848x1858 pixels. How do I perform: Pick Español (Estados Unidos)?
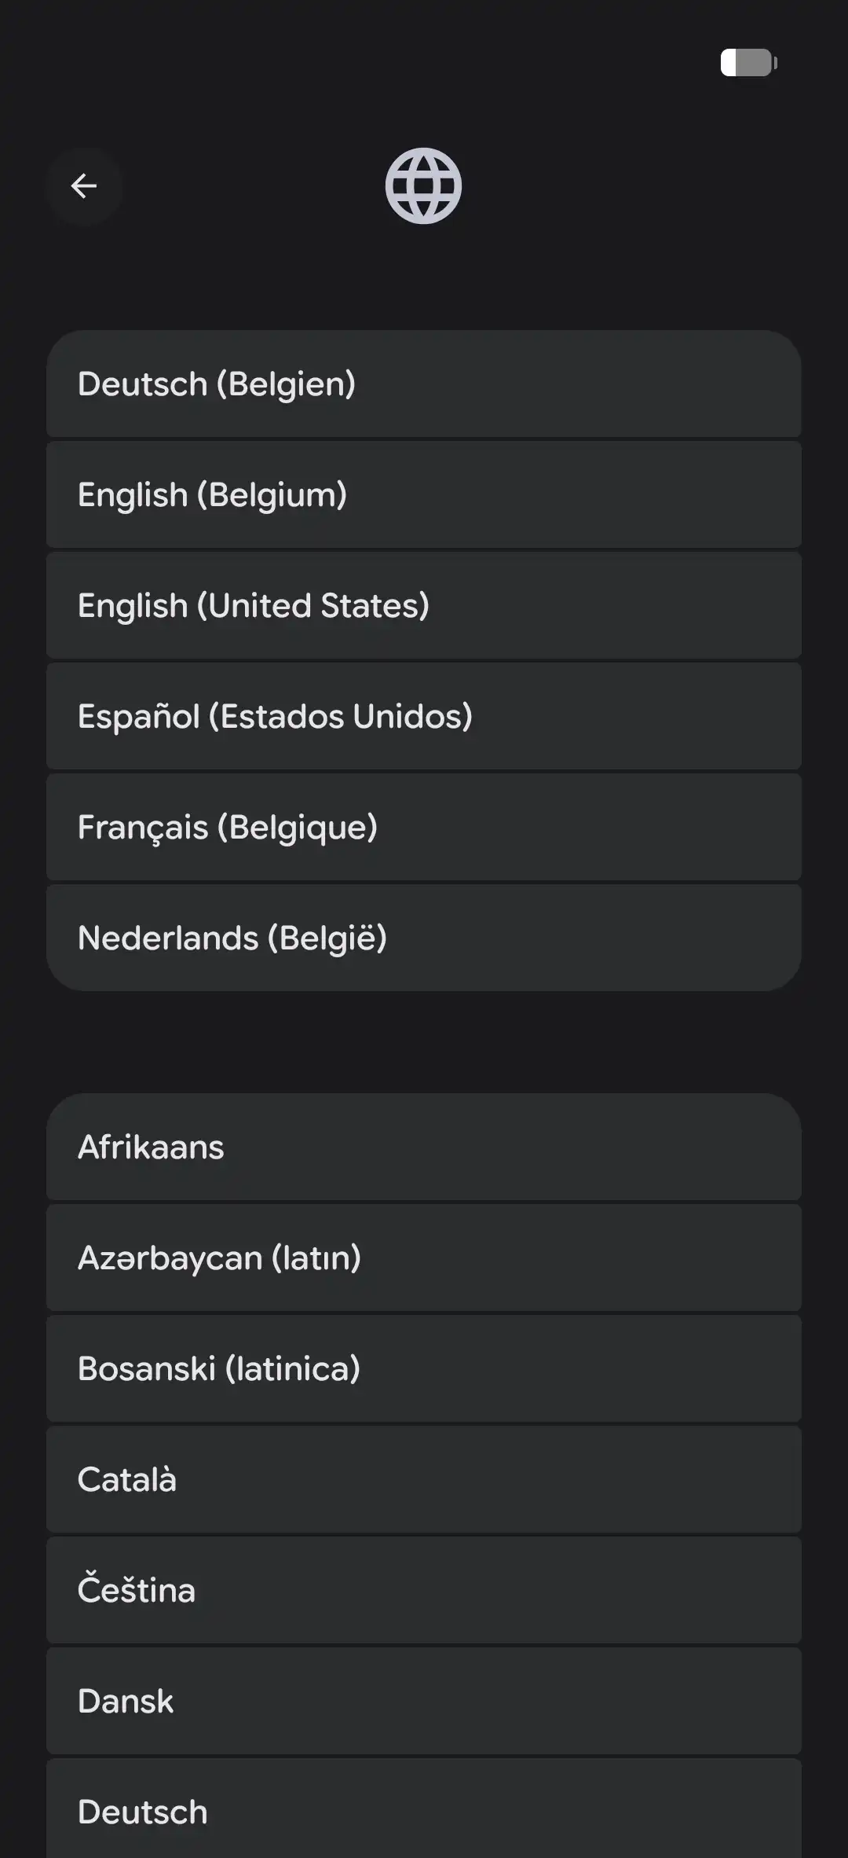[424, 717]
